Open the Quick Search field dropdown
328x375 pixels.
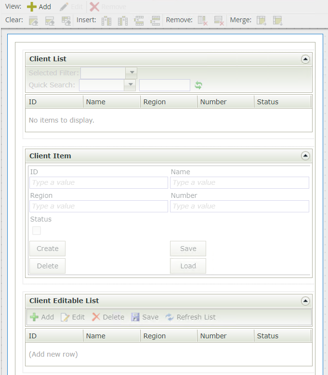coord(130,85)
